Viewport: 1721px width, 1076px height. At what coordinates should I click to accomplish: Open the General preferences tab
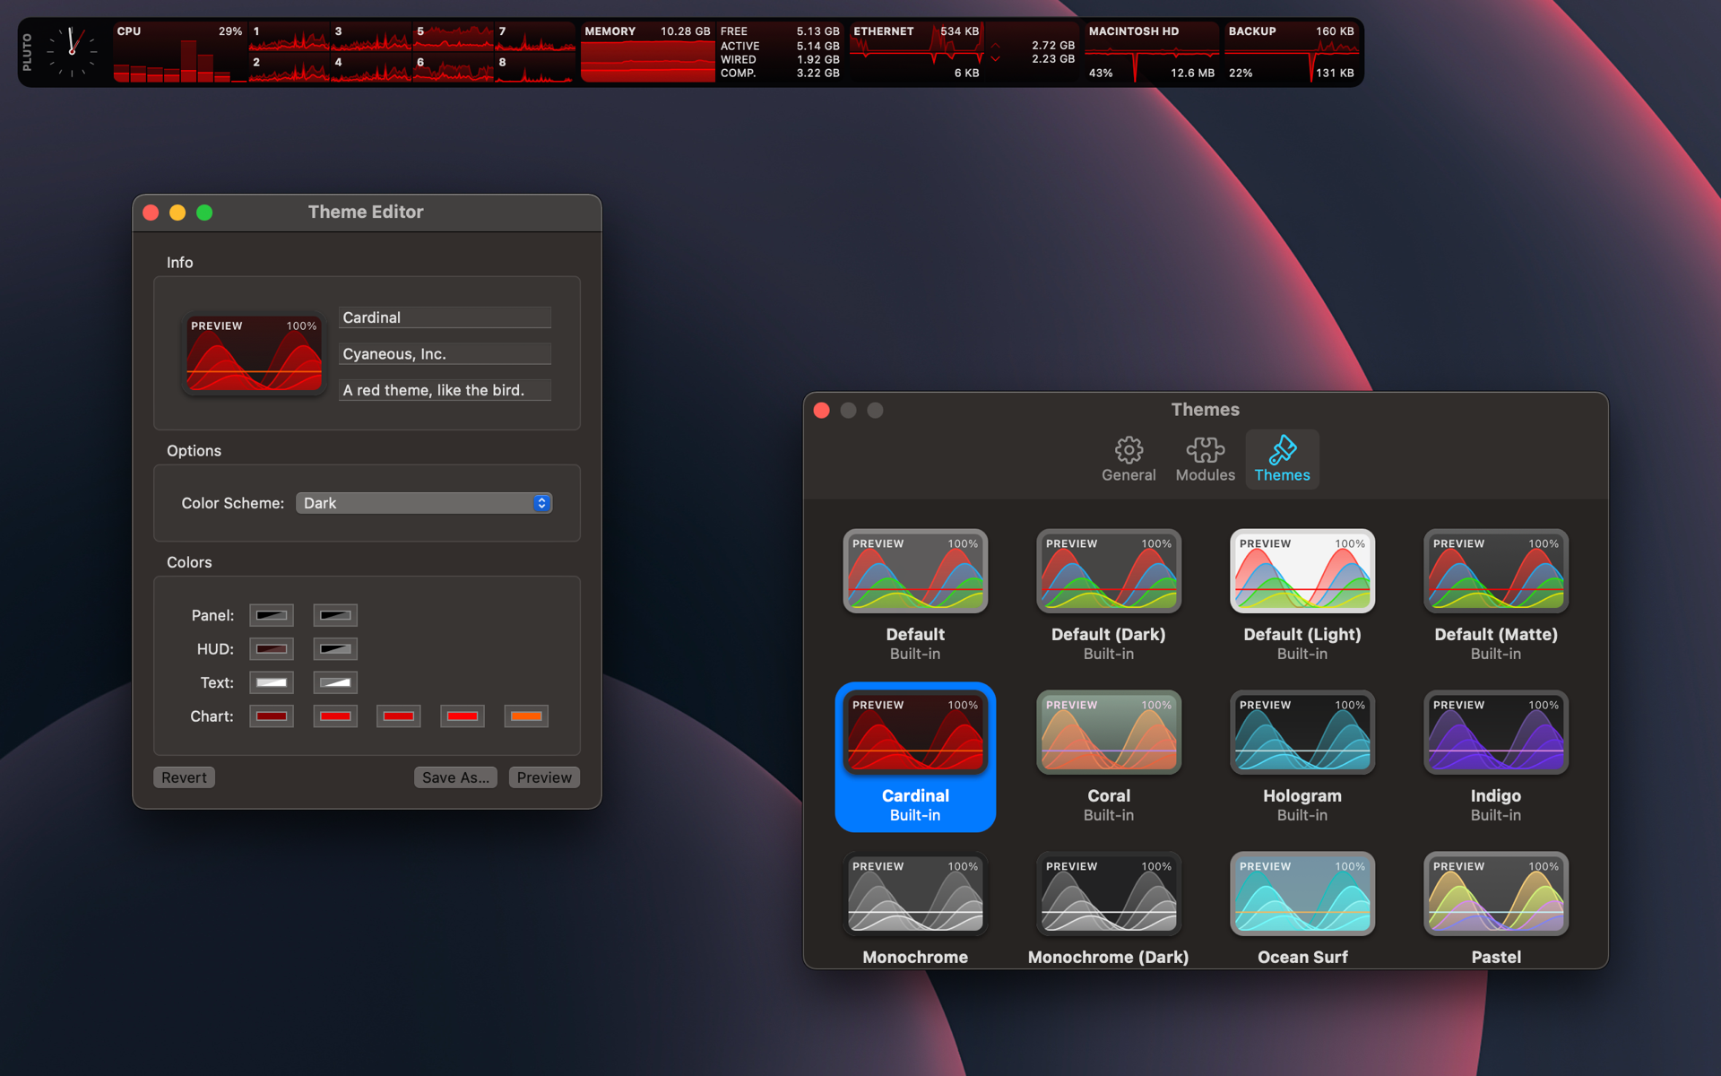click(1129, 459)
